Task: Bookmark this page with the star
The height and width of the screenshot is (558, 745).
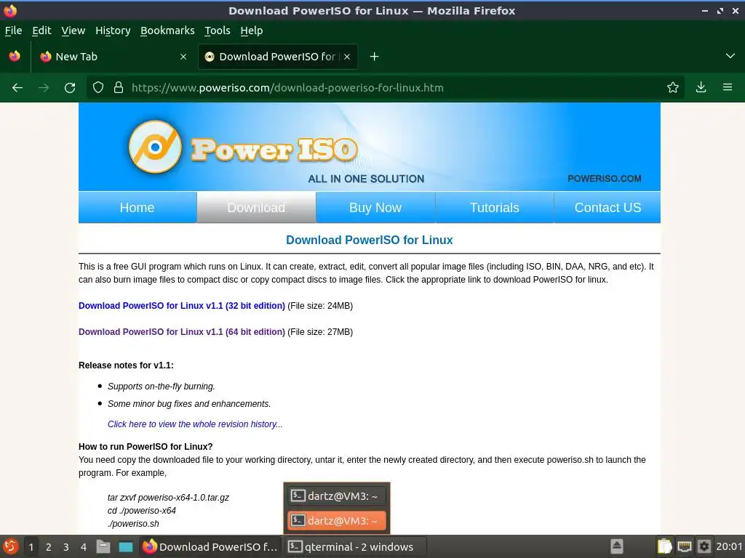Action: [672, 87]
